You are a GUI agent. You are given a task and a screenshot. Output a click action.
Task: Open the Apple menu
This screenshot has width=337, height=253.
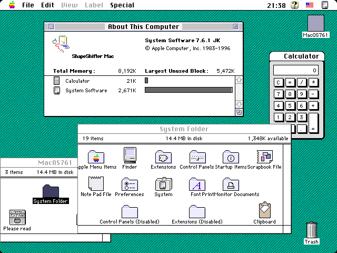[x=12, y=5]
